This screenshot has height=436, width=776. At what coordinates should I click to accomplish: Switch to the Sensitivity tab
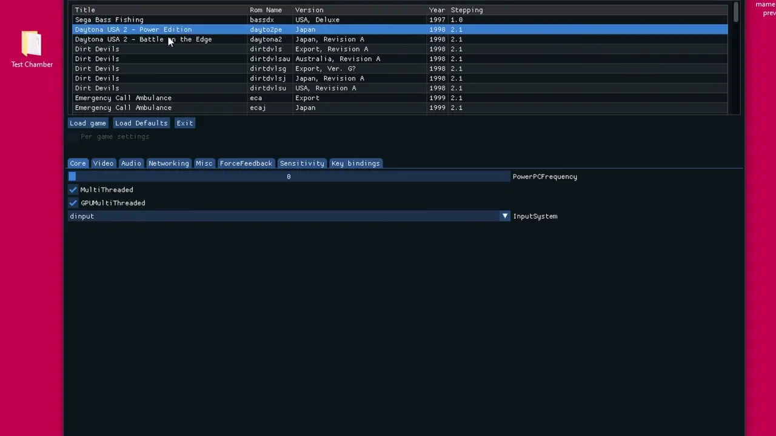tap(301, 163)
